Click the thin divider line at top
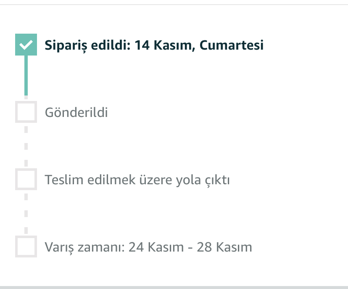This screenshot has width=348, height=289. pos(174,5)
